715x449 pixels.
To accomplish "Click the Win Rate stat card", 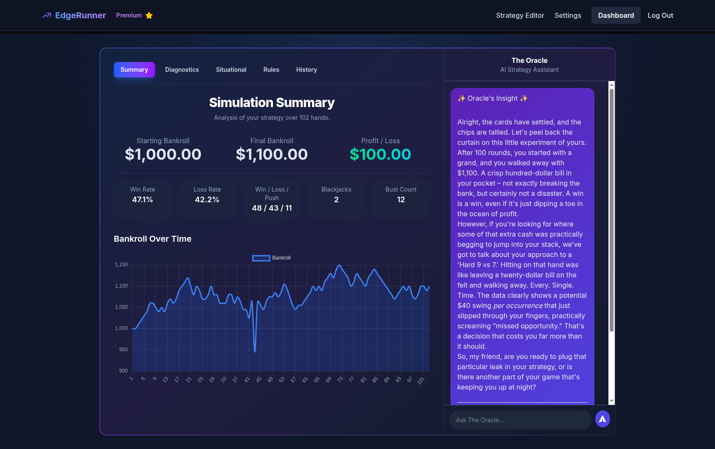I will (x=143, y=199).
